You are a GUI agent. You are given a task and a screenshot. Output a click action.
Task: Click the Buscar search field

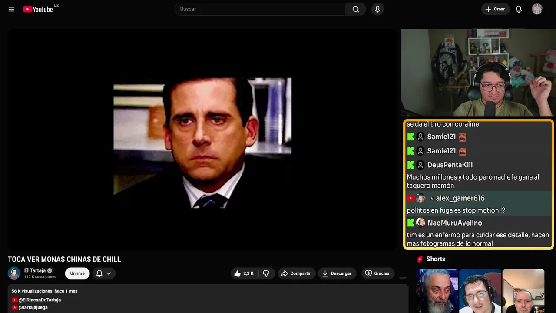[260, 9]
